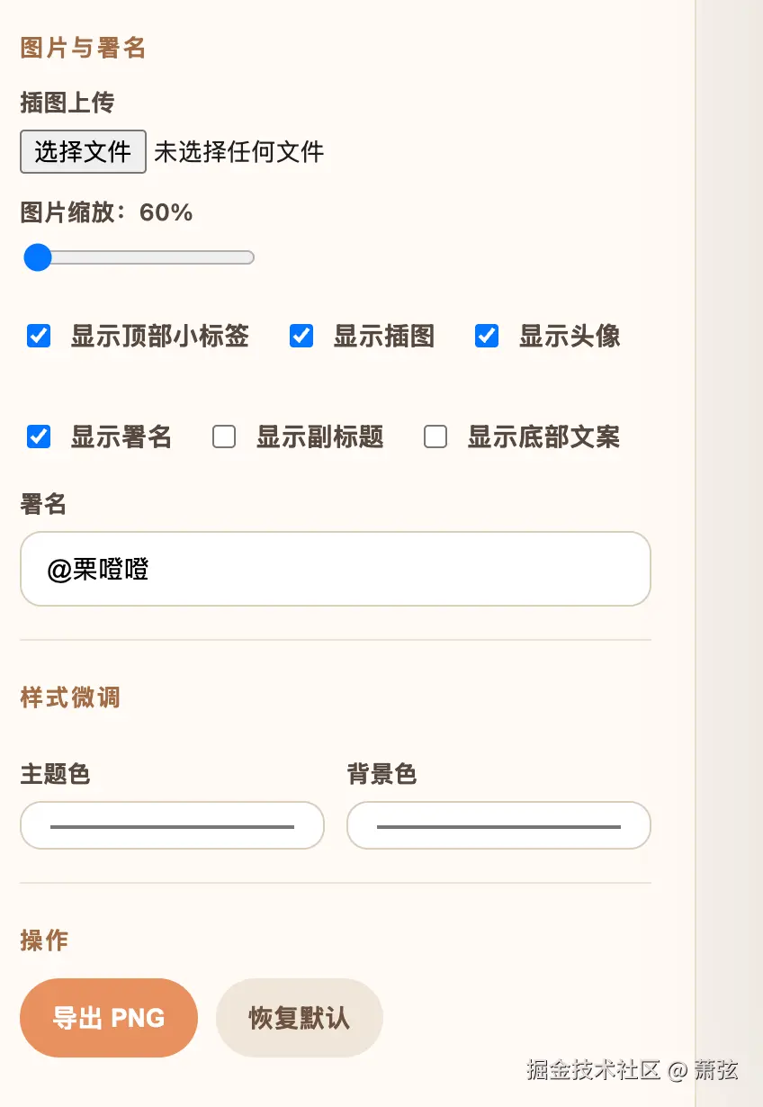The height and width of the screenshot is (1107, 763).
Task: Open the 背景色 color picker
Action: 498,825
